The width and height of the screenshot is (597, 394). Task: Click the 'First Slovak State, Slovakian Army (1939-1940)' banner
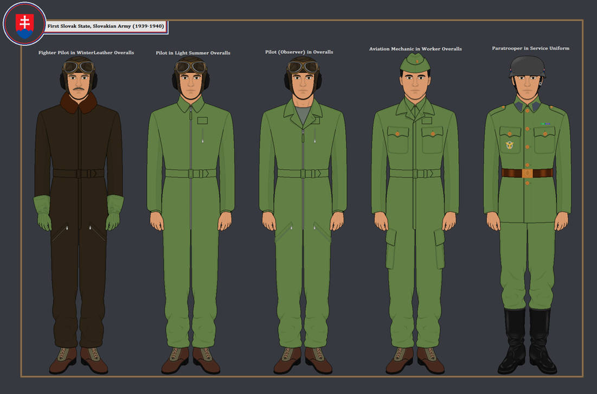106,25
